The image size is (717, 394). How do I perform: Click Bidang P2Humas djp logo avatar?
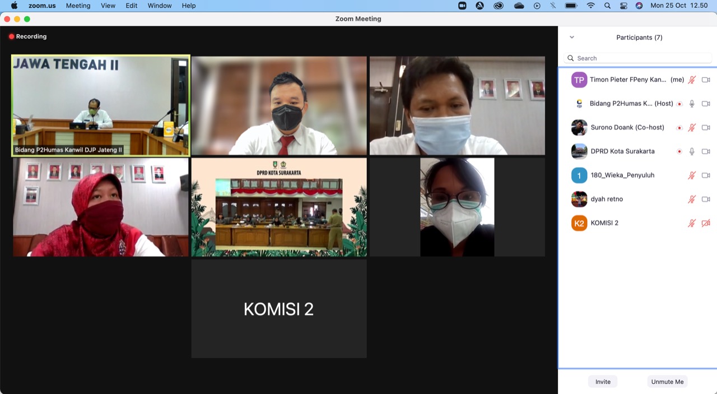click(x=579, y=104)
